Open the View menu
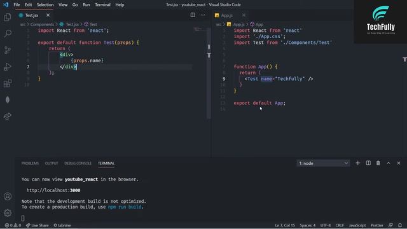 click(63, 4)
